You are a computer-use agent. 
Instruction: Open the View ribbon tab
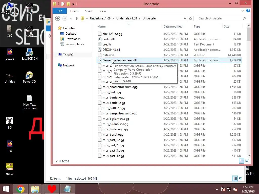pyautogui.click(x=103, y=11)
